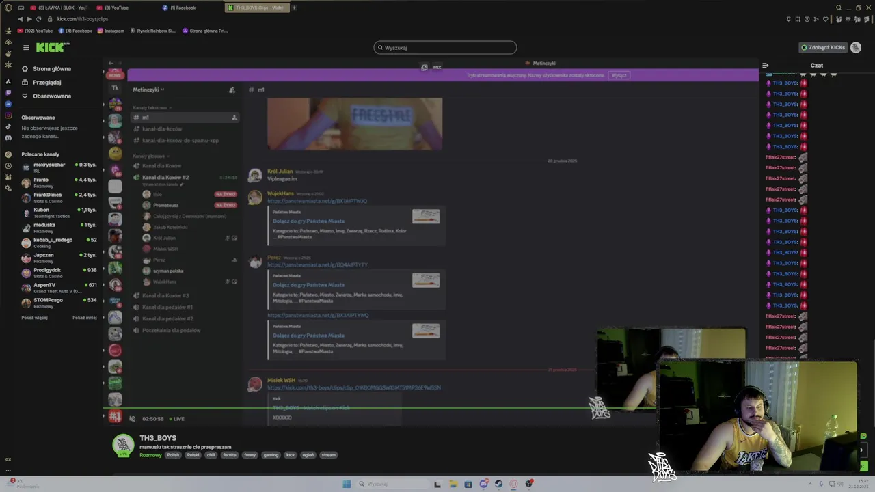Unmute the stream player volume
The width and height of the screenshot is (875, 492).
click(x=132, y=419)
